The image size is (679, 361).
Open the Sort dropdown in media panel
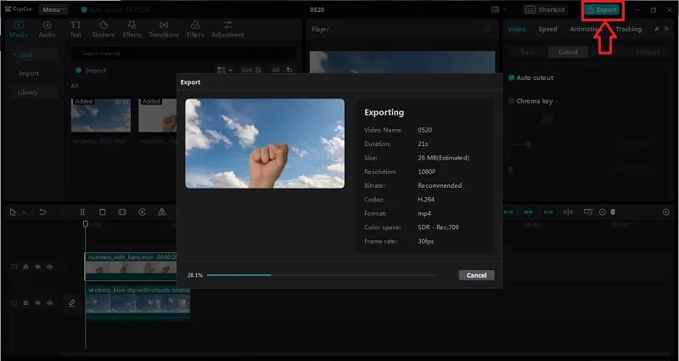click(251, 70)
